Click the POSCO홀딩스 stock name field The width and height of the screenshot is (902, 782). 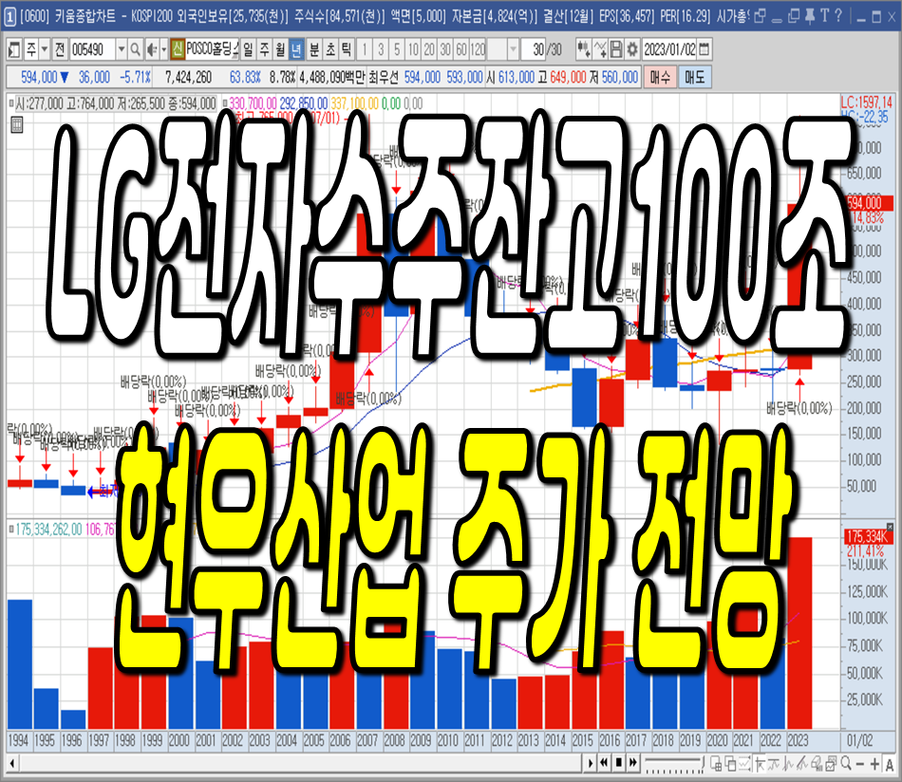[x=212, y=49]
